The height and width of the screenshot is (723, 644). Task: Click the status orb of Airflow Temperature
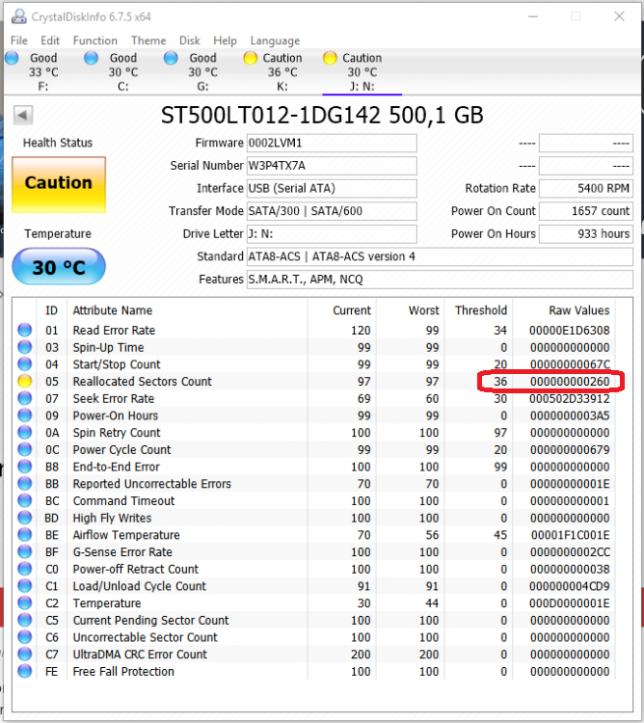pos(25,535)
